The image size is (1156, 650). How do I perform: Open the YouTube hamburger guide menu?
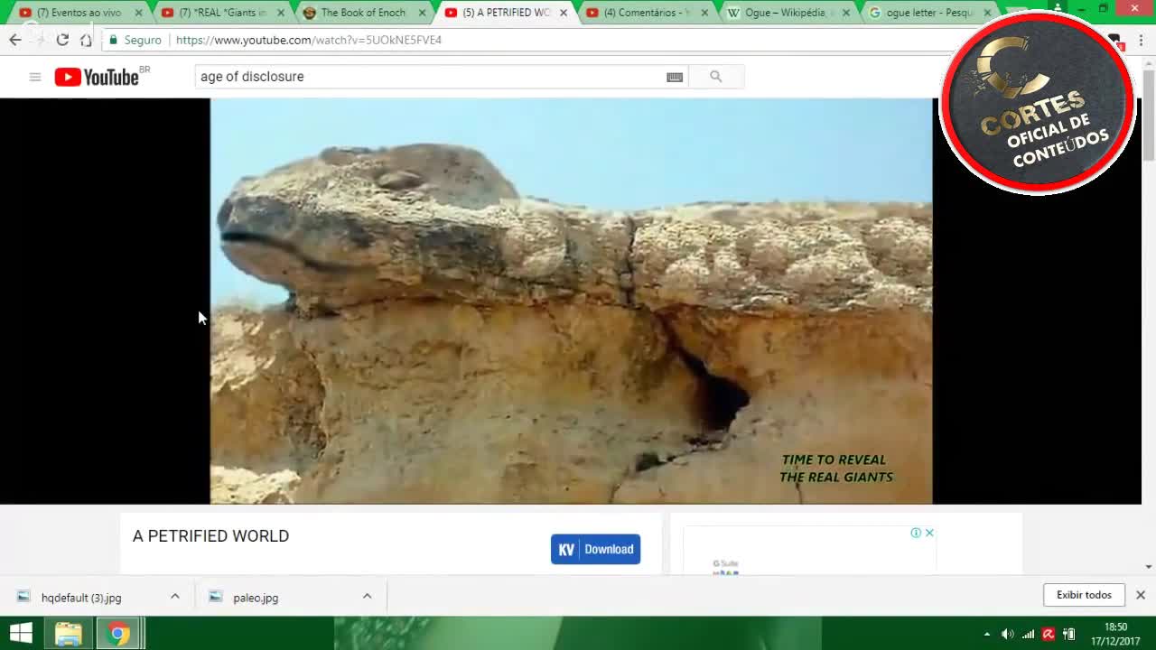pos(35,77)
